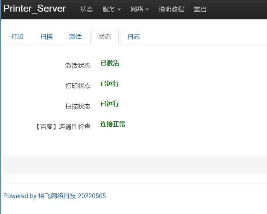Switch to the 扫描 tab
Image resolution: width=267 pixels, height=214 pixels.
(x=46, y=37)
